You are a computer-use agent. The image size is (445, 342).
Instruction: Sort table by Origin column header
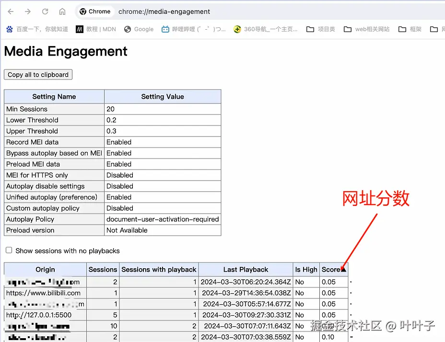pyautogui.click(x=45, y=269)
